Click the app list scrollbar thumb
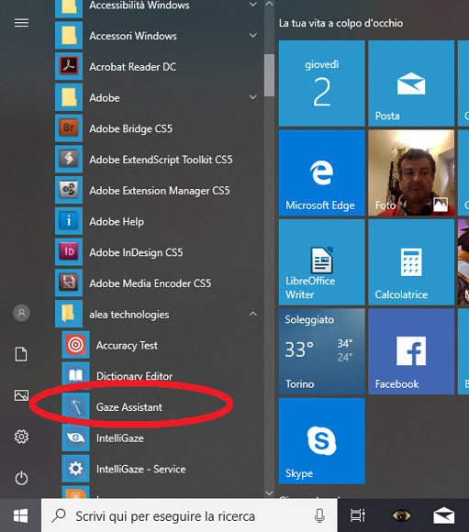The image size is (469, 532). pyautogui.click(x=269, y=75)
